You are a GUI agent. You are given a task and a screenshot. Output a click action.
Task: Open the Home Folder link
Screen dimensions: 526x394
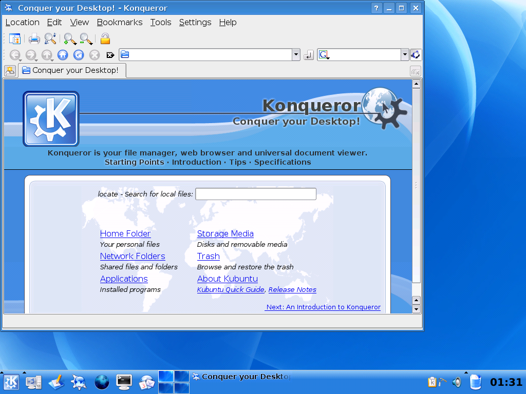pyautogui.click(x=125, y=233)
